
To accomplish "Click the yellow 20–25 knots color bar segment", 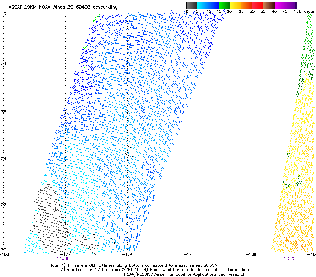I will click(x=236, y=5).
